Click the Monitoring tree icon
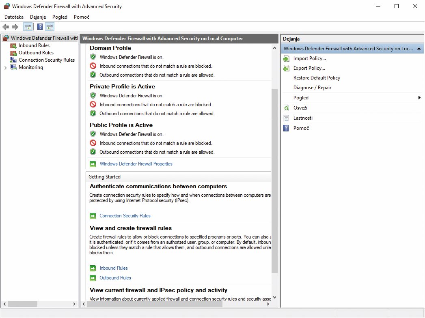The width and height of the screenshot is (425, 318). point(13,67)
